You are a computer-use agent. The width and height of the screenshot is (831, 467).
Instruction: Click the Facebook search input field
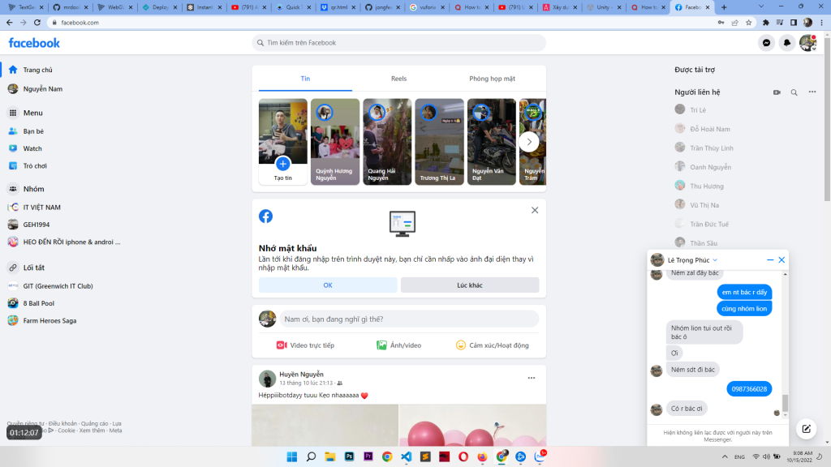[399, 43]
